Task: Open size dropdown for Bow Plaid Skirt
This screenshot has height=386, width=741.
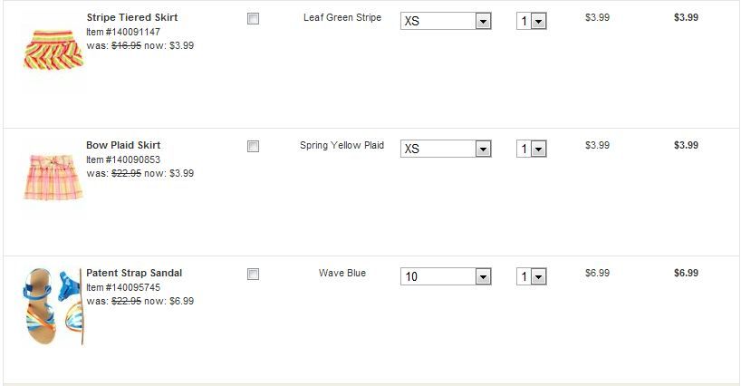Action: tap(446, 149)
